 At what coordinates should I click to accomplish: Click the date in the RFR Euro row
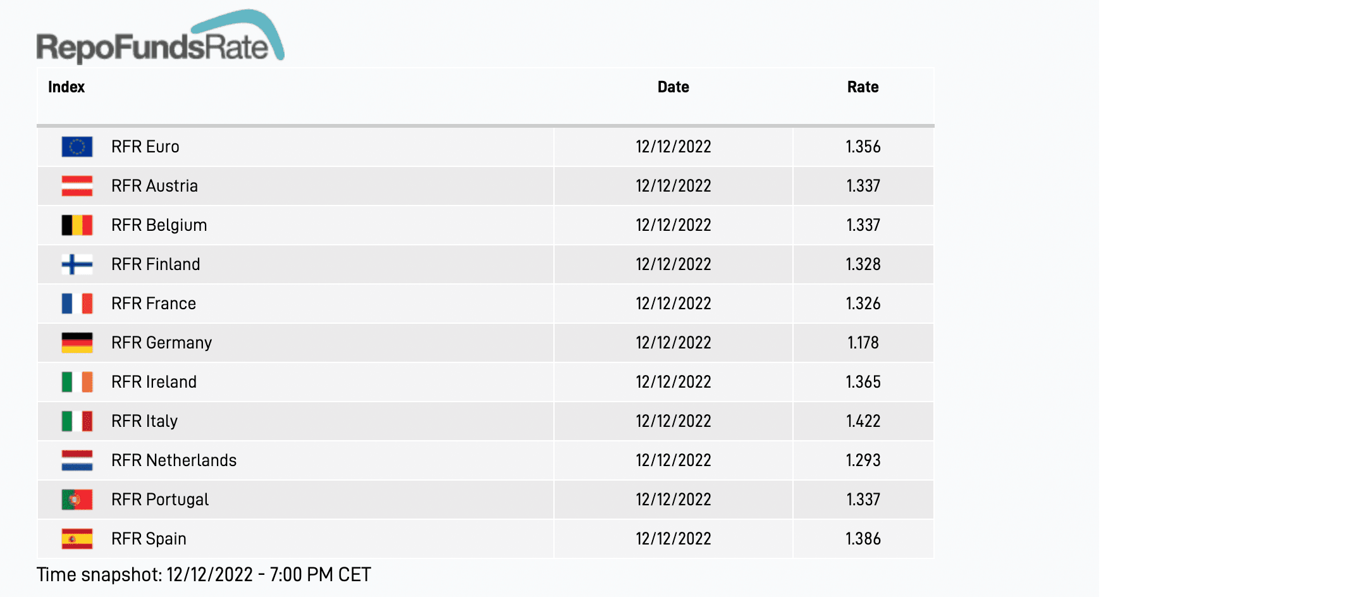click(x=673, y=147)
